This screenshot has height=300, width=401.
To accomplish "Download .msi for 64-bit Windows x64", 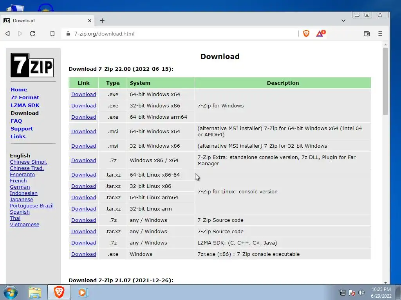I will coord(84,131).
